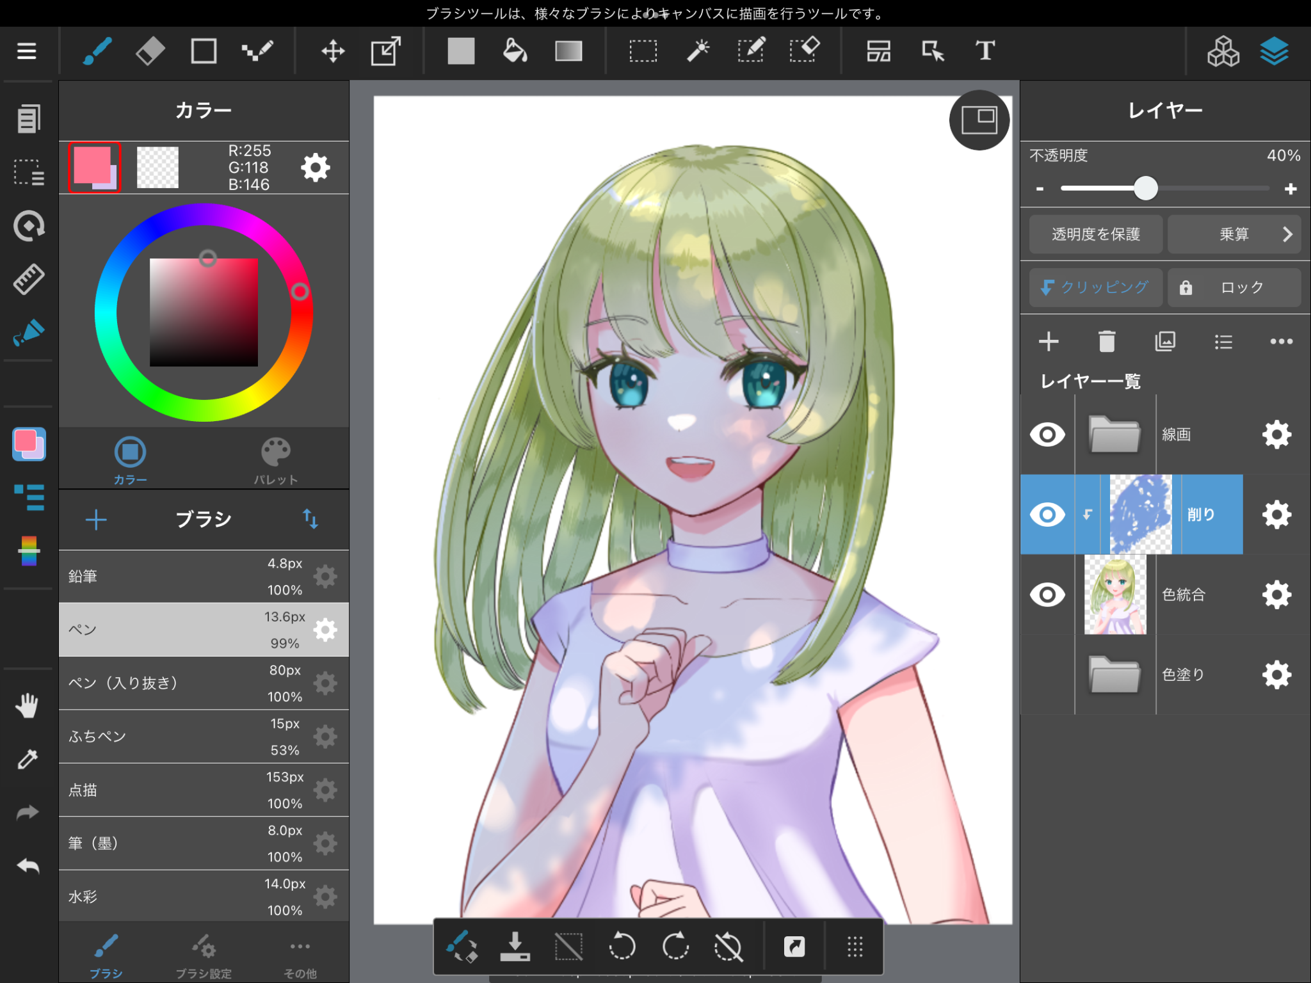Open the brush sort order control
Image resolution: width=1311 pixels, height=983 pixels.
[x=312, y=520]
